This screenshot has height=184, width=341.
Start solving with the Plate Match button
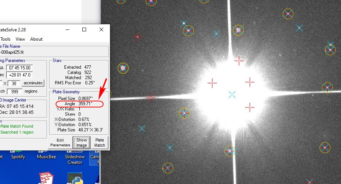point(100,143)
